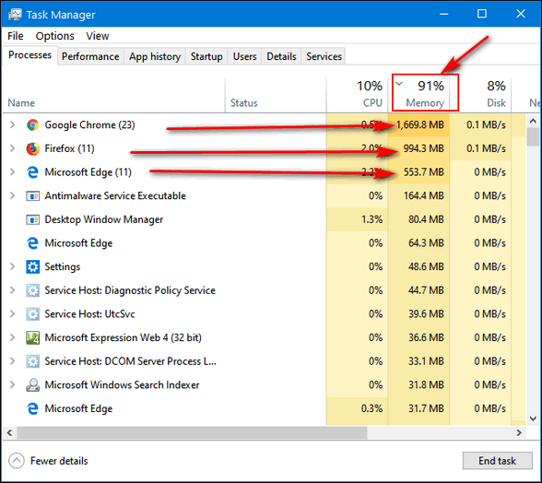Click the 39.6 MB memory value
Viewport: 542px width, 483px height.
tap(426, 314)
